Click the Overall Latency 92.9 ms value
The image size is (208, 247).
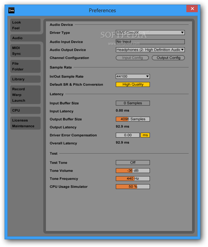pyautogui.click(x=122, y=143)
